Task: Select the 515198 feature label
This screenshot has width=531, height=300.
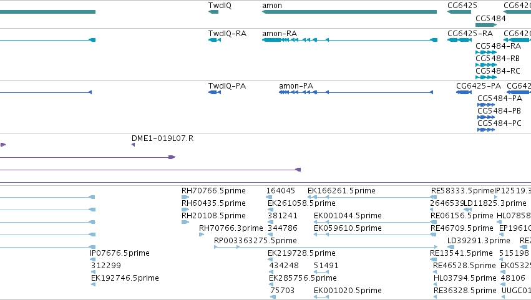Action: point(514,253)
